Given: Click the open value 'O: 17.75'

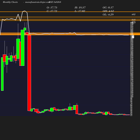Looking at the screenshot, I should (52, 8).
